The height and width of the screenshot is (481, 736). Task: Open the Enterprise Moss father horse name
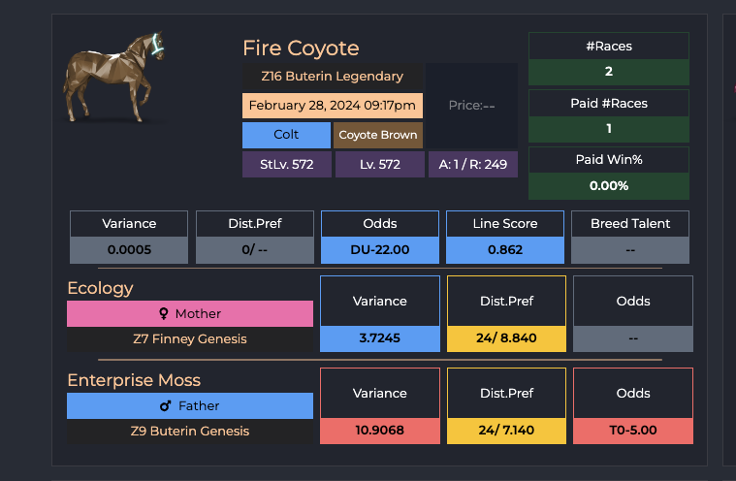[x=134, y=380]
